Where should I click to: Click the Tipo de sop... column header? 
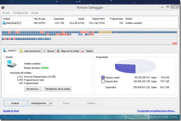41,19
